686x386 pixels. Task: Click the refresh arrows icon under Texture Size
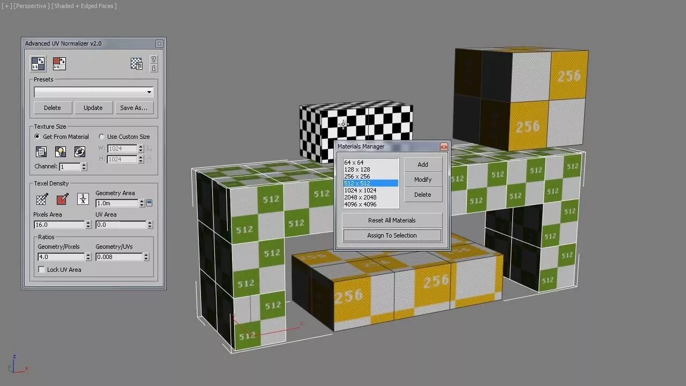tap(80, 152)
